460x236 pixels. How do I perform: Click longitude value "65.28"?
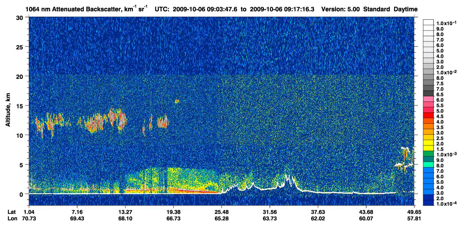[x=222, y=219]
